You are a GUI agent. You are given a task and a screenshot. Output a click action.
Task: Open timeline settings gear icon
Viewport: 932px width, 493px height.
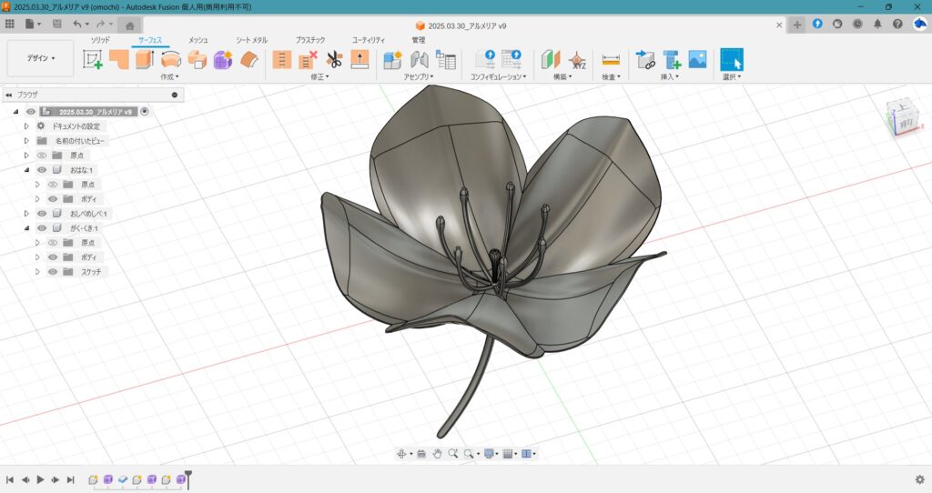click(919, 479)
